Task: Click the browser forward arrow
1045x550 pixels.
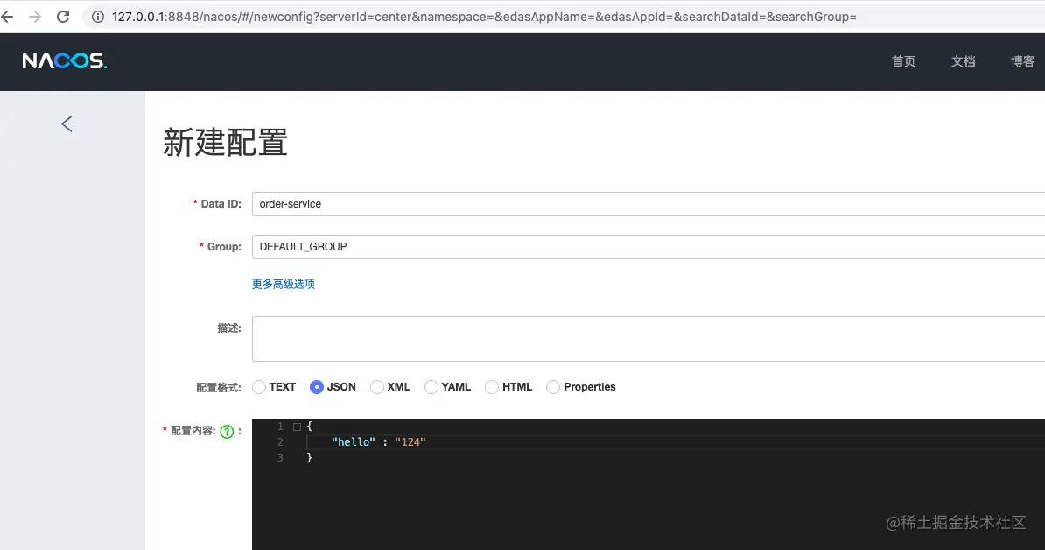Action: pyautogui.click(x=35, y=17)
